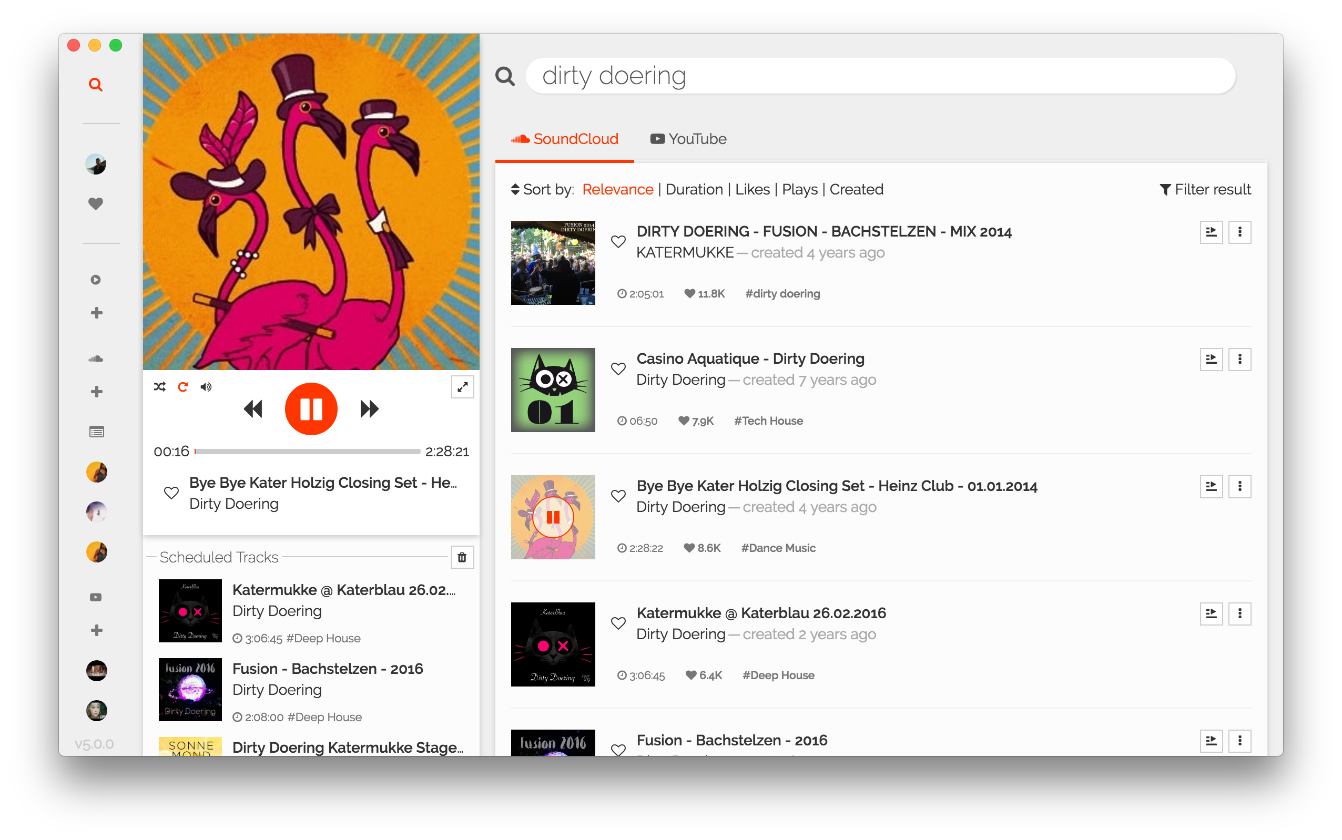This screenshot has width=1342, height=840.
Task: Queue Katermukke @ Katerblau result to play next
Action: (x=1211, y=614)
